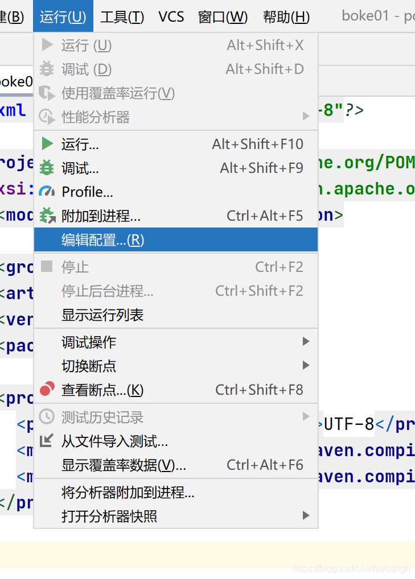This screenshot has height=579, width=415.
Task: Click the Ctrl+Shift+F8 shortcut text
Action: [259, 390]
